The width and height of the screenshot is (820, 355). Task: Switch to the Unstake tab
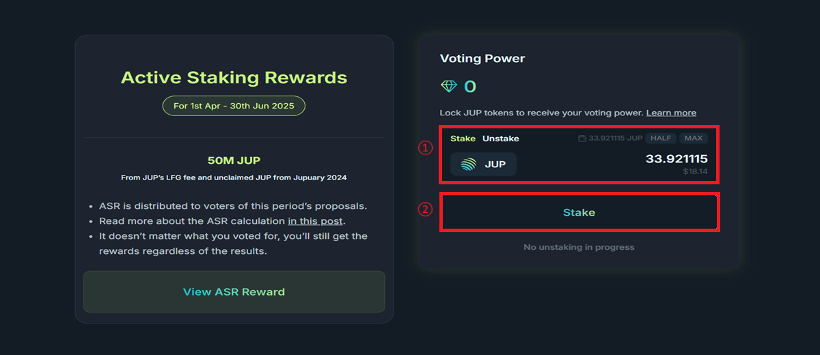pyautogui.click(x=501, y=139)
